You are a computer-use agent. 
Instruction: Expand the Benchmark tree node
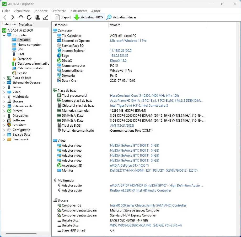pos(4,140)
